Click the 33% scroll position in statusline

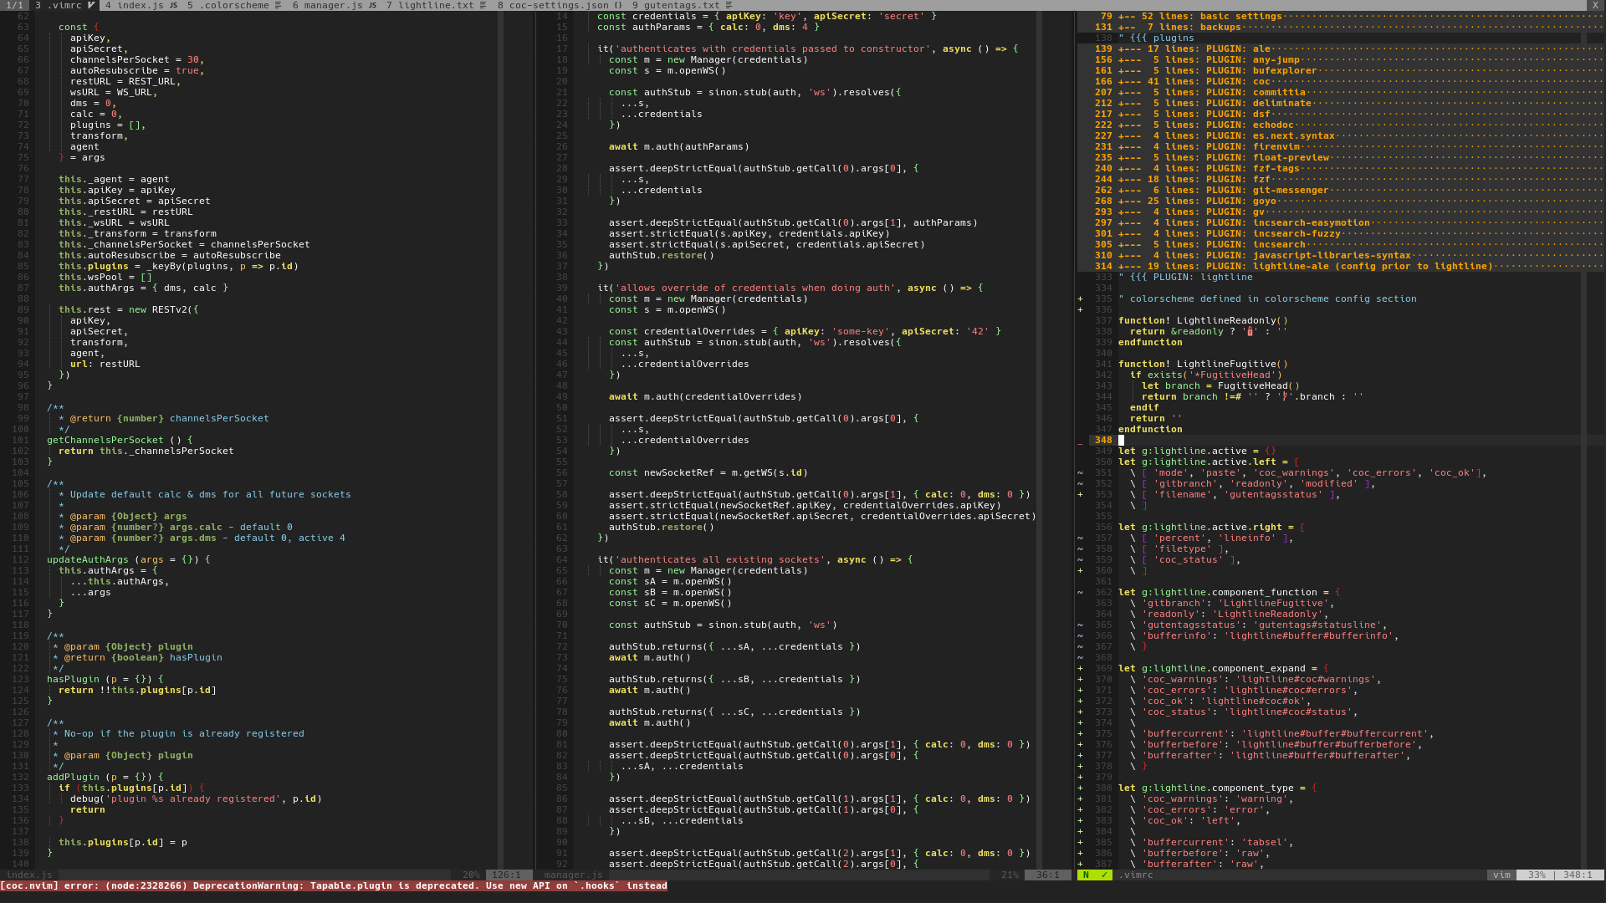tap(1537, 875)
